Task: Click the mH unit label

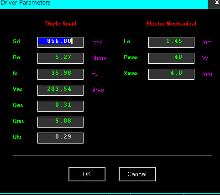Action: point(207,42)
